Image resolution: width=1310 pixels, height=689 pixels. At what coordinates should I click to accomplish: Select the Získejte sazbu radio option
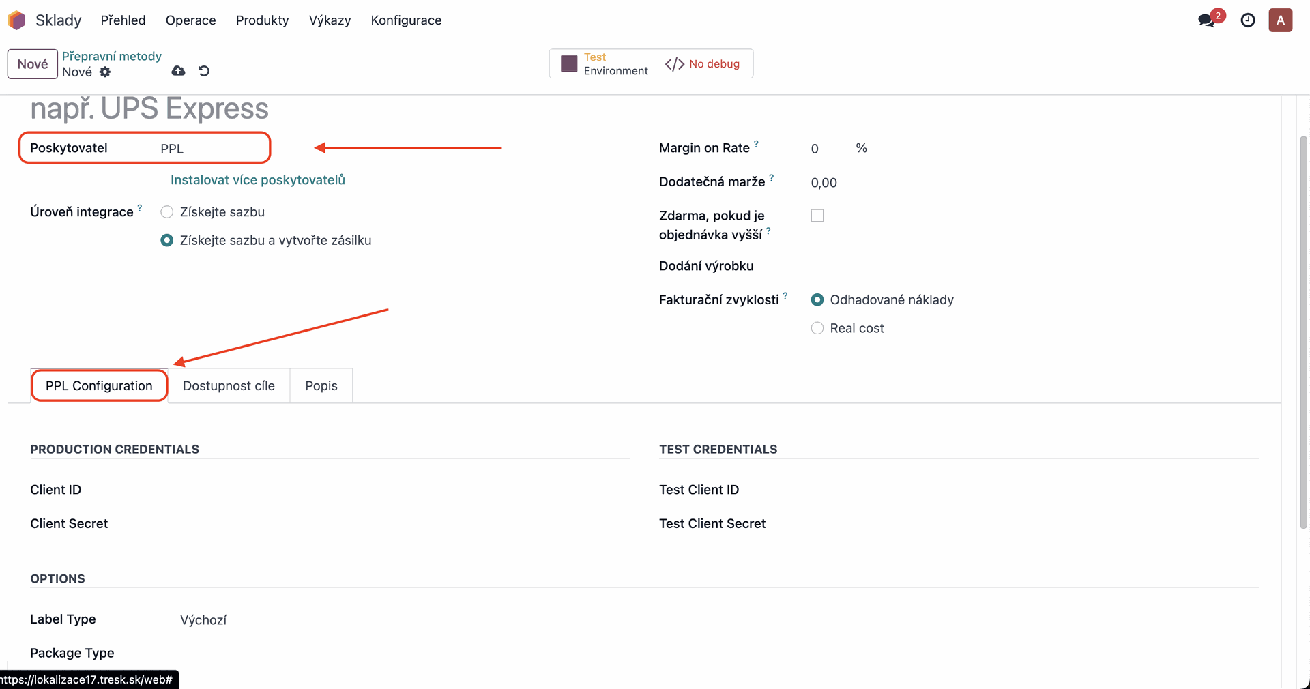tap(166, 212)
